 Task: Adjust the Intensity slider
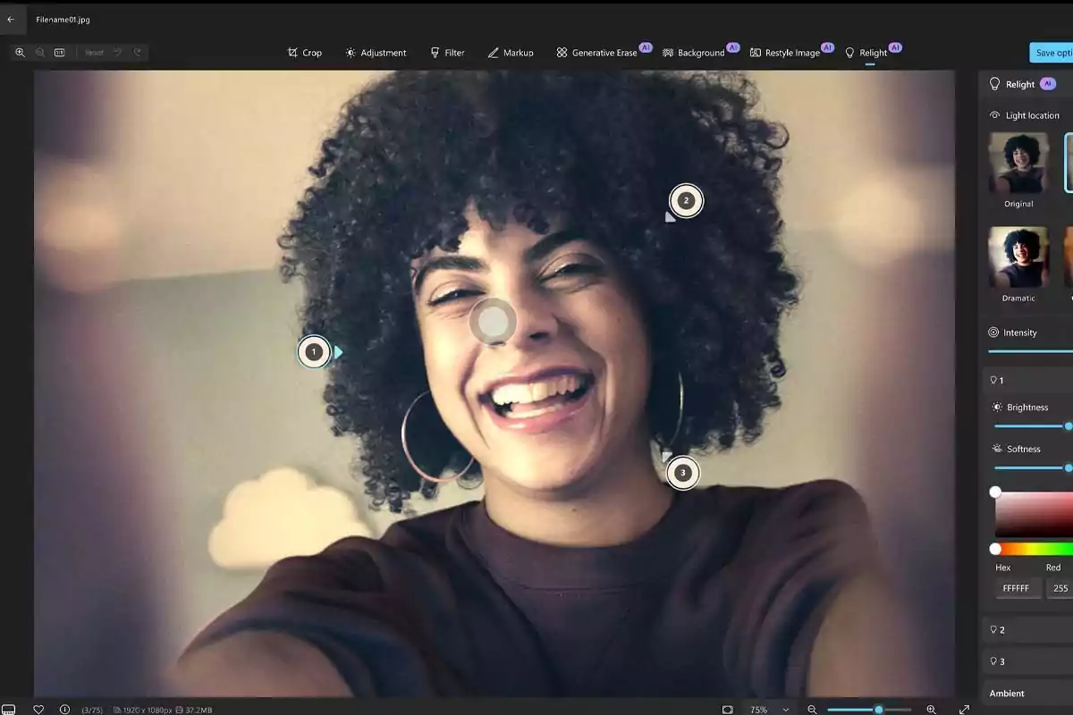pos(1030,351)
